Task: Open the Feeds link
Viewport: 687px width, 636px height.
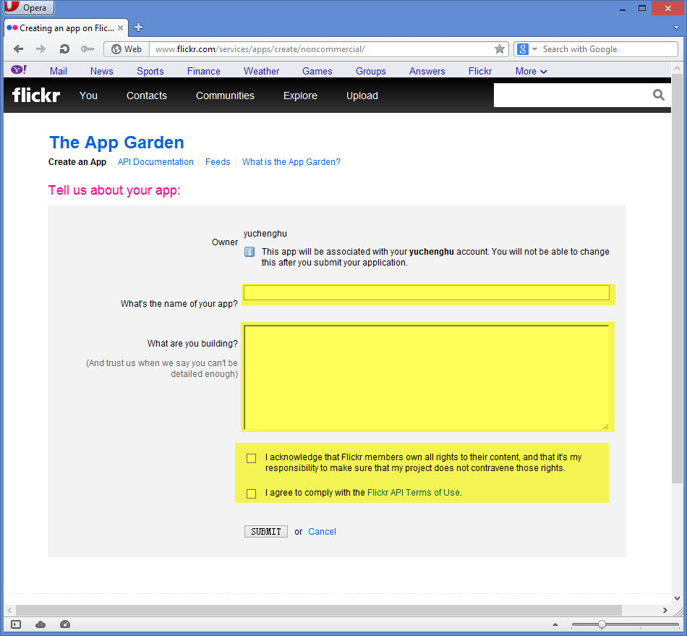Action: 218,162
